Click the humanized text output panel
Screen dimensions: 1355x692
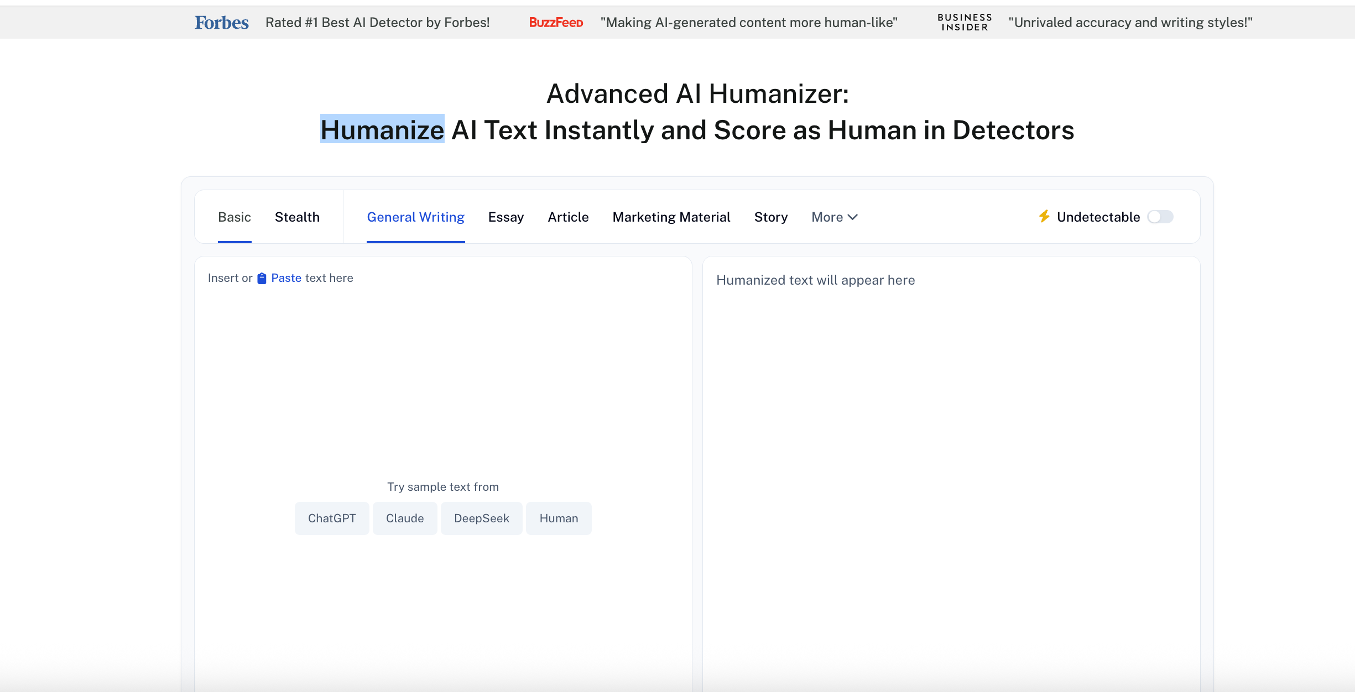click(x=951, y=474)
